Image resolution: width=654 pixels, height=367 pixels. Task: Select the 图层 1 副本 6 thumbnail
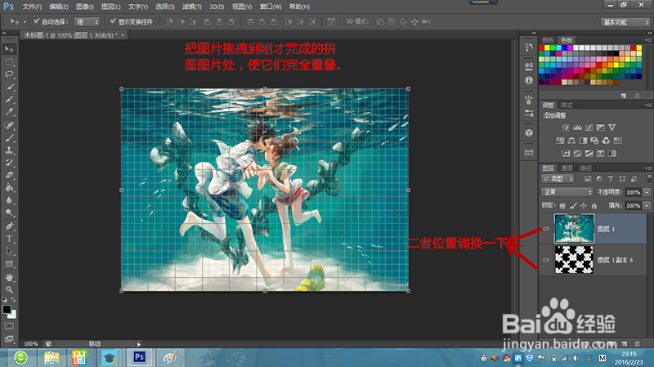[x=574, y=260]
